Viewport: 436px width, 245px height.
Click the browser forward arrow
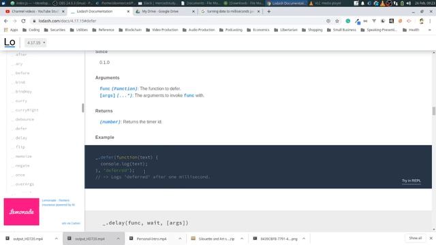click(x=14, y=21)
